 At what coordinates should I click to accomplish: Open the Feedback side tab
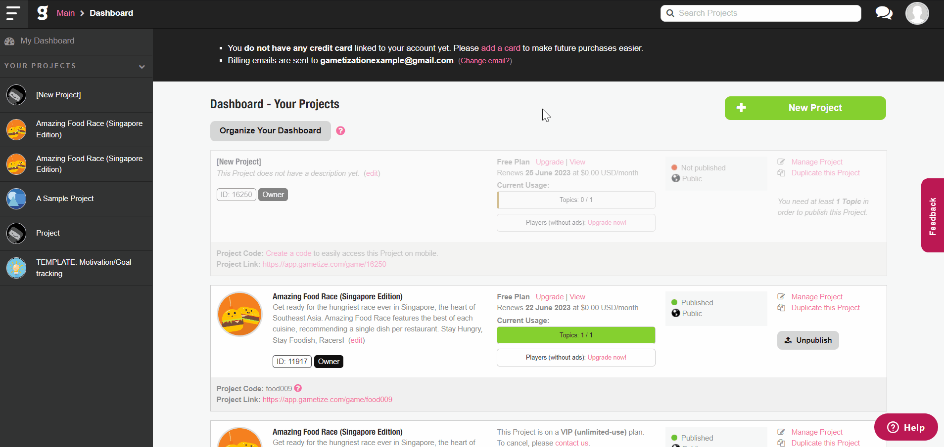click(x=933, y=215)
